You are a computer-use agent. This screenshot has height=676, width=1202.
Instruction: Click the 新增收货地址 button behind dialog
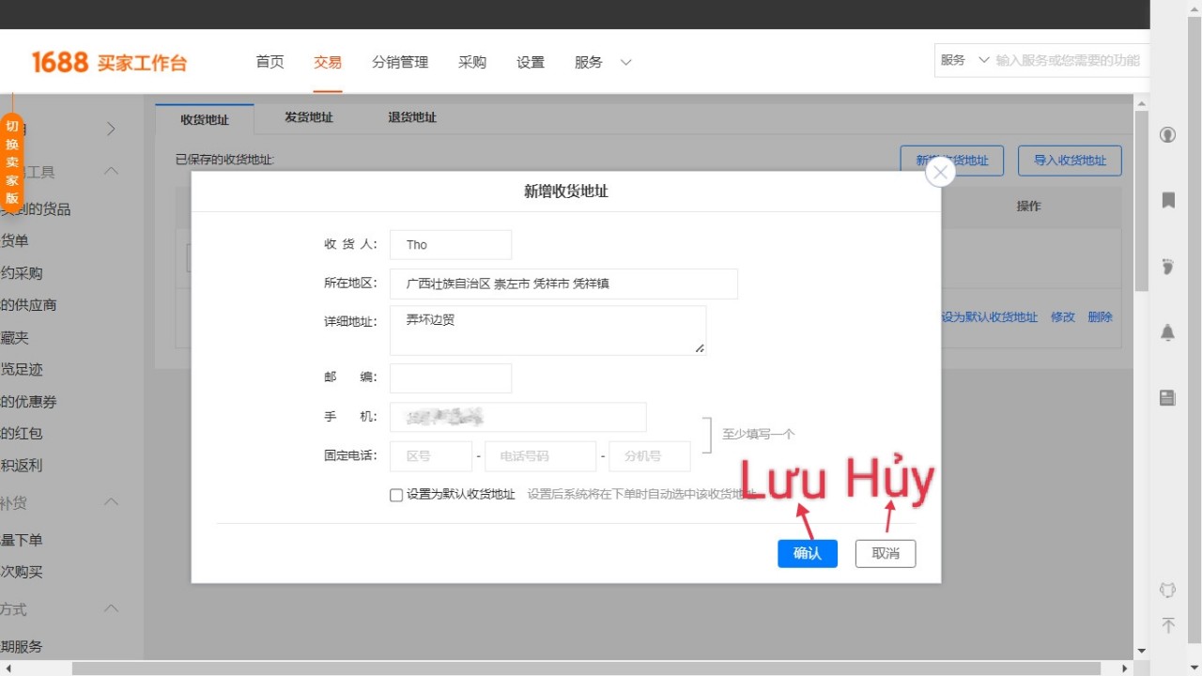[x=951, y=161]
